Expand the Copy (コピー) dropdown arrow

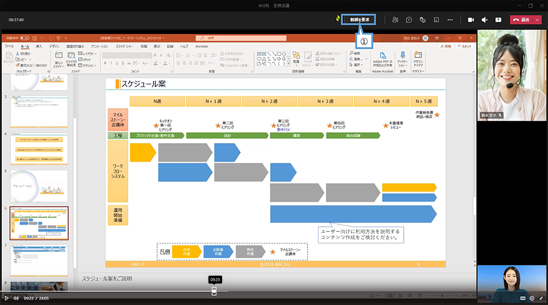click(30, 60)
